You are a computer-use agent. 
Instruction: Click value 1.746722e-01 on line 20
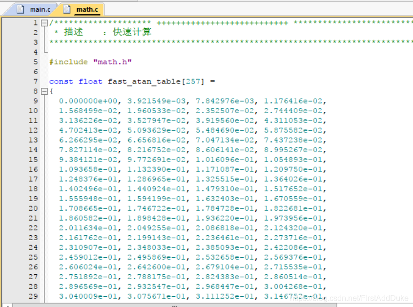click(x=157, y=208)
